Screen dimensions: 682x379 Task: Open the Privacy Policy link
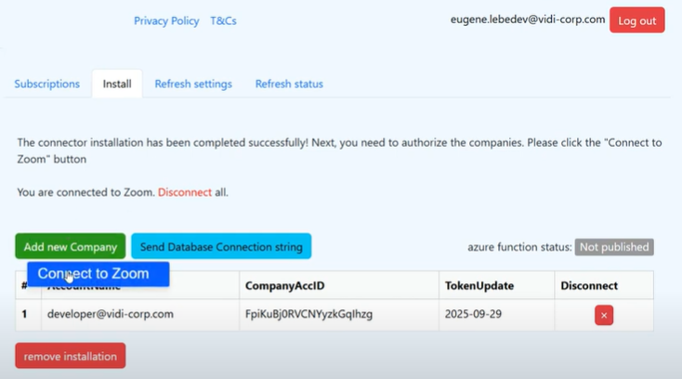(166, 20)
